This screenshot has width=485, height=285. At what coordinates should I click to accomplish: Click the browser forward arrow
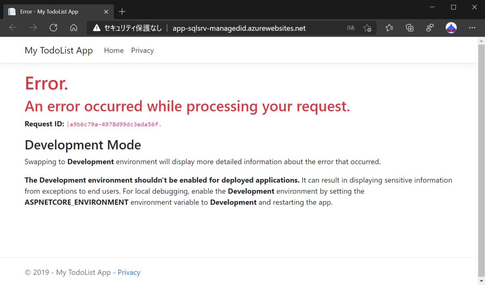[x=33, y=28]
